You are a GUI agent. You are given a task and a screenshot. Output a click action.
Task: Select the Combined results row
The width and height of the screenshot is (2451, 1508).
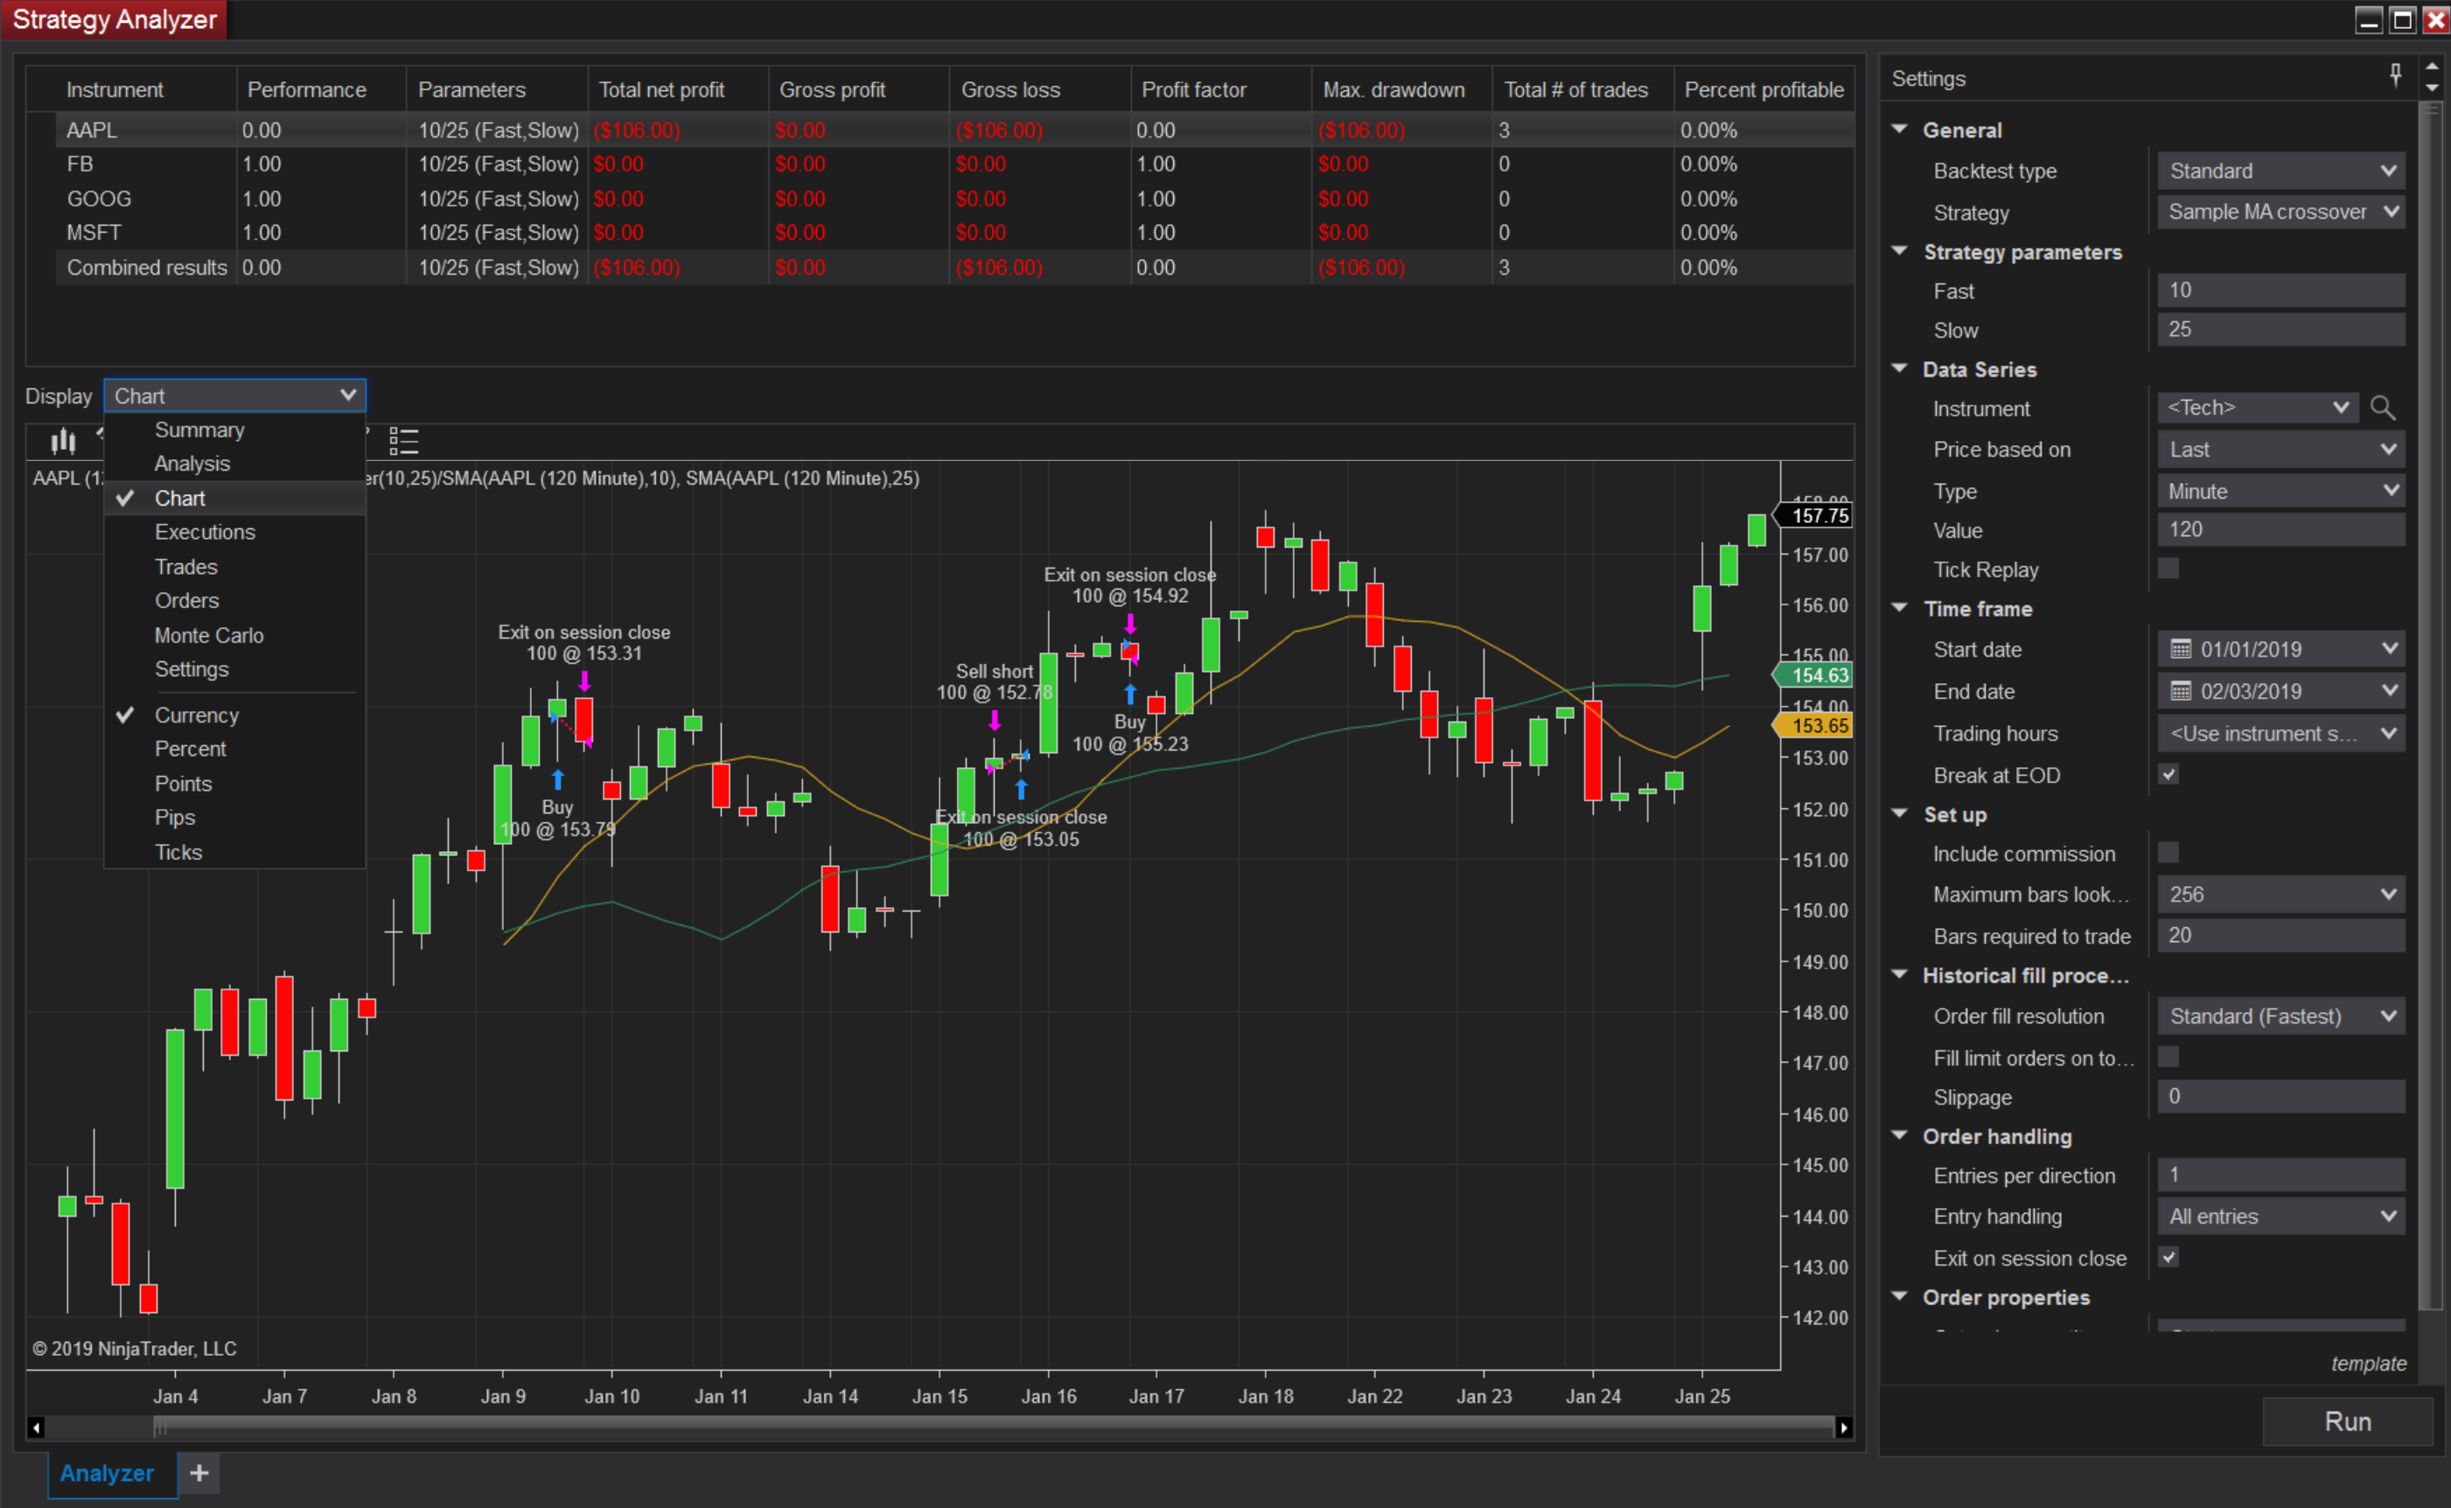955,268
